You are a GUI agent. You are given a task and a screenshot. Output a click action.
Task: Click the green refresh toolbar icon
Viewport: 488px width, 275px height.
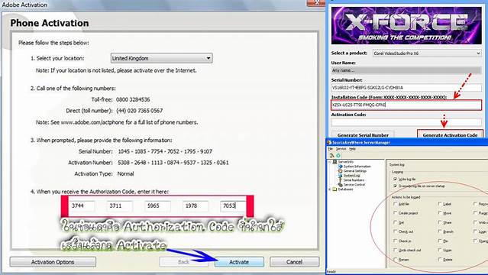[338, 155]
